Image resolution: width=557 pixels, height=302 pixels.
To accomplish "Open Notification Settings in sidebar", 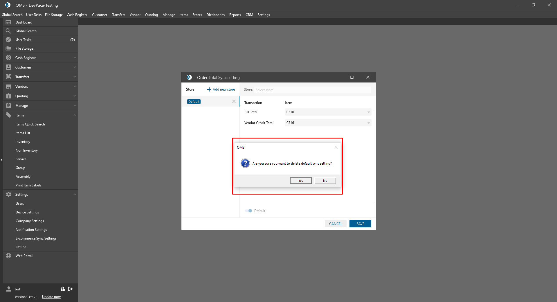I will [x=31, y=230].
